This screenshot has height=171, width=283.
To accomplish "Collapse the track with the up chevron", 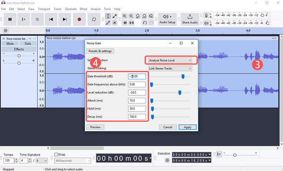I will point(30,39).
